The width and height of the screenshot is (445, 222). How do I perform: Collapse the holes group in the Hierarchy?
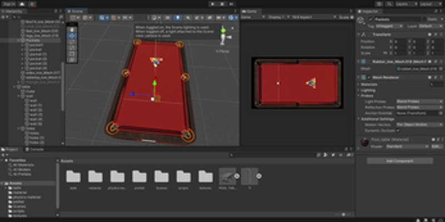point(18,129)
